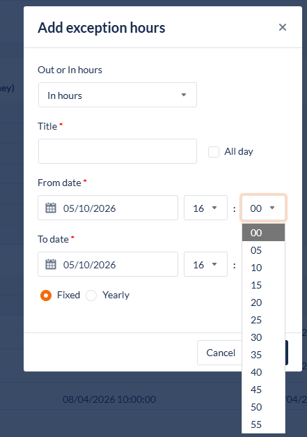Click the From date calendar icon

pyautogui.click(x=51, y=208)
